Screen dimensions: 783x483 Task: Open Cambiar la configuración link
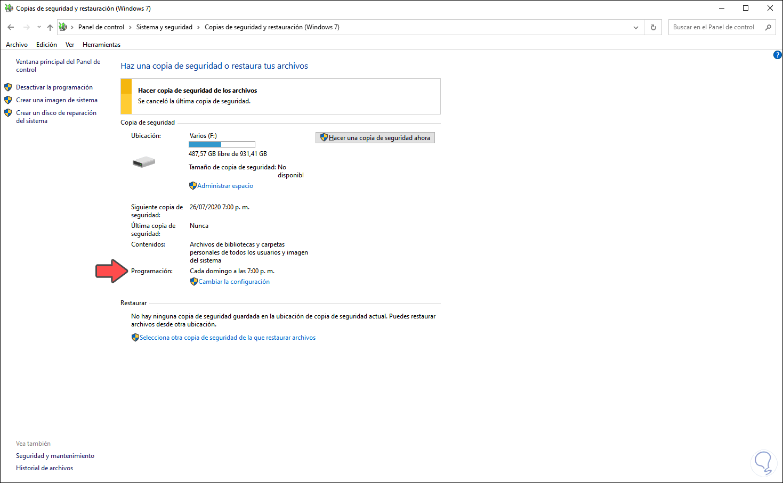pyautogui.click(x=234, y=282)
